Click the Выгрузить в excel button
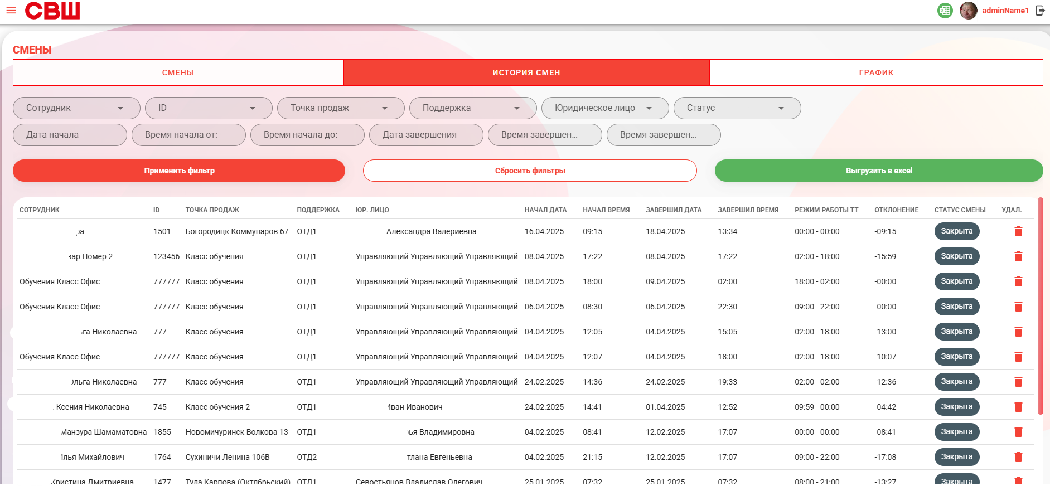The width and height of the screenshot is (1050, 486). (x=879, y=171)
